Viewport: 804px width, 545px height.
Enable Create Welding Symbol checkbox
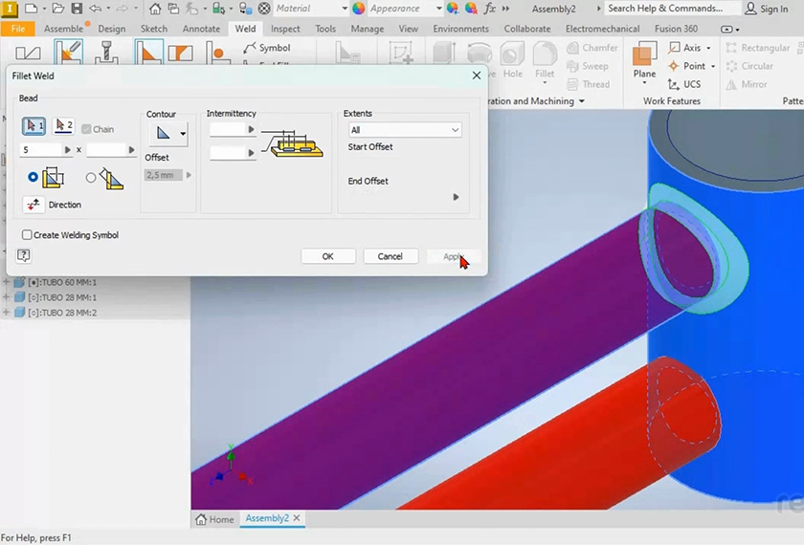click(x=27, y=235)
